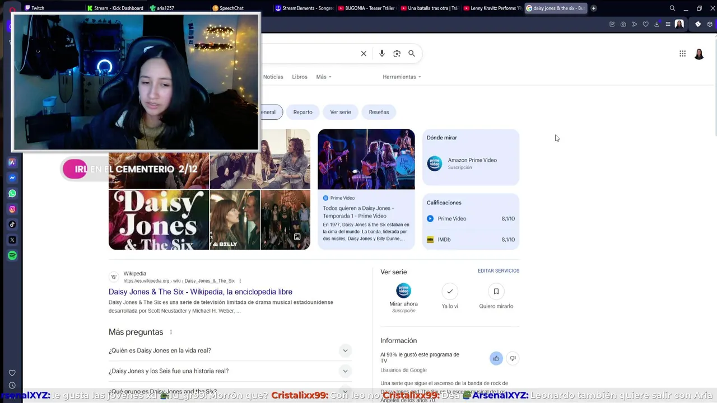The image size is (717, 403).
Task: Open TikTok in the sidebar
Action: pyautogui.click(x=12, y=224)
